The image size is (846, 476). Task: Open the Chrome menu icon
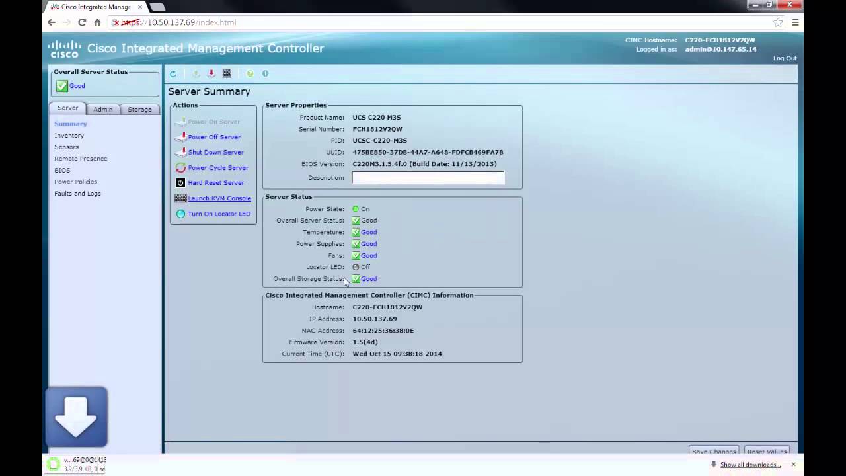pos(795,22)
